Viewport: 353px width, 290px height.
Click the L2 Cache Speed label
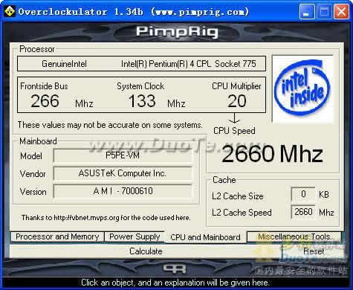242,213
